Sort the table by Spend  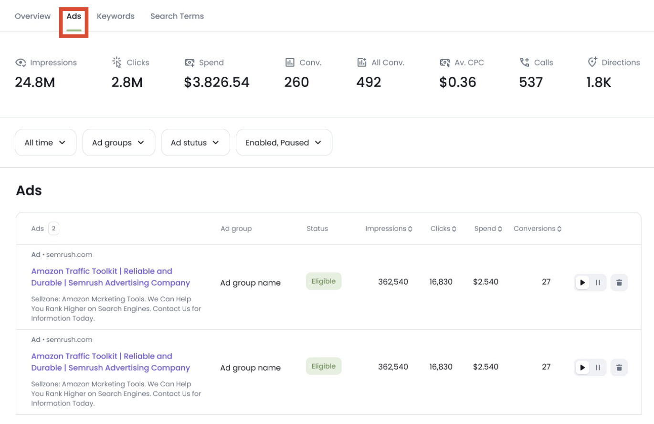(x=487, y=228)
